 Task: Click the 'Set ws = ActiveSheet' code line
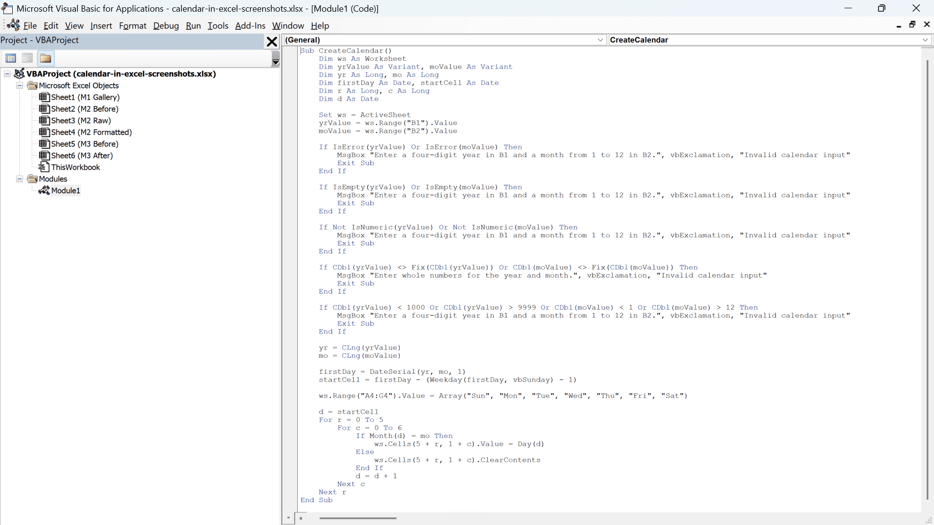365,115
